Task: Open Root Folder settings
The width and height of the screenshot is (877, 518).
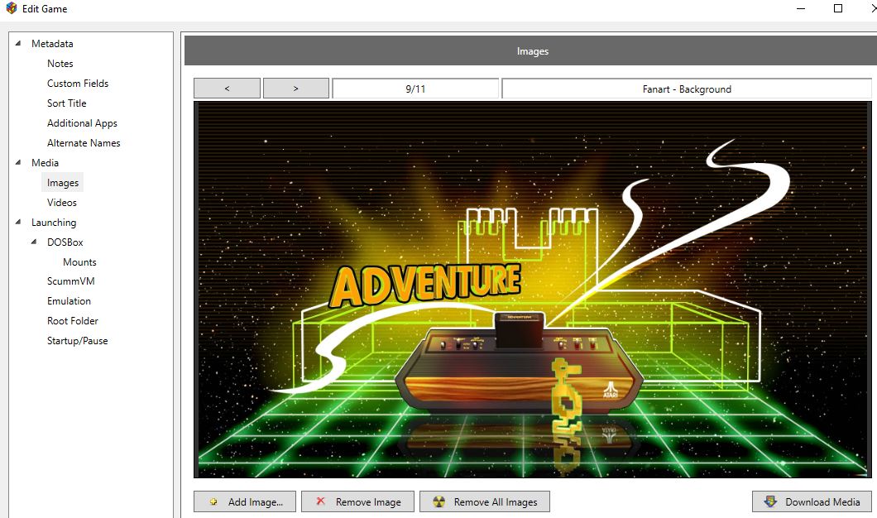Action: (73, 320)
